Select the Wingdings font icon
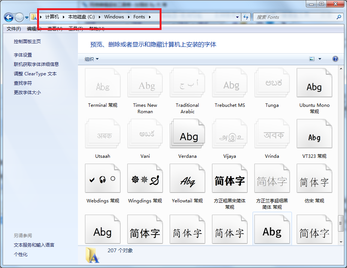The height and width of the screenshot is (268, 347). pyautogui.click(x=145, y=179)
